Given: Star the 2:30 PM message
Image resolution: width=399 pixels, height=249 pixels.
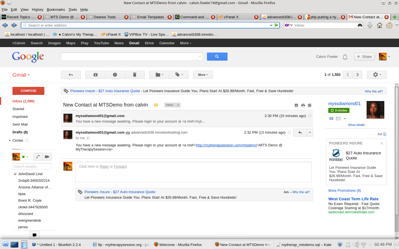Looking at the screenshot, I should pos(310,116).
